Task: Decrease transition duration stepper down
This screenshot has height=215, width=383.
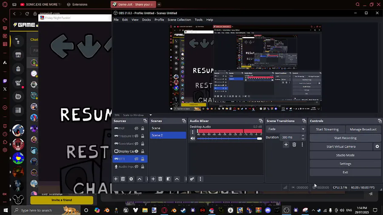Action: tap(303, 139)
